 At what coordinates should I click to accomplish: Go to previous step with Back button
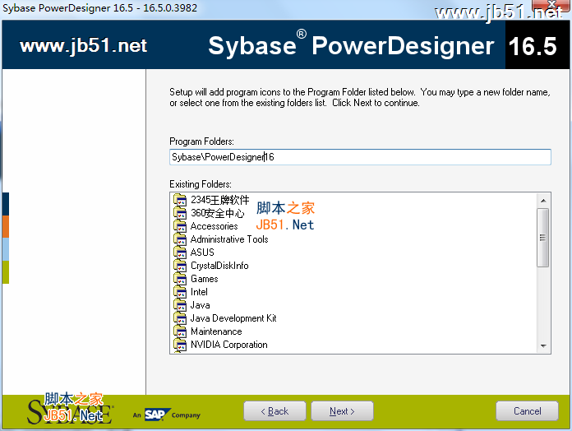(274, 411)
